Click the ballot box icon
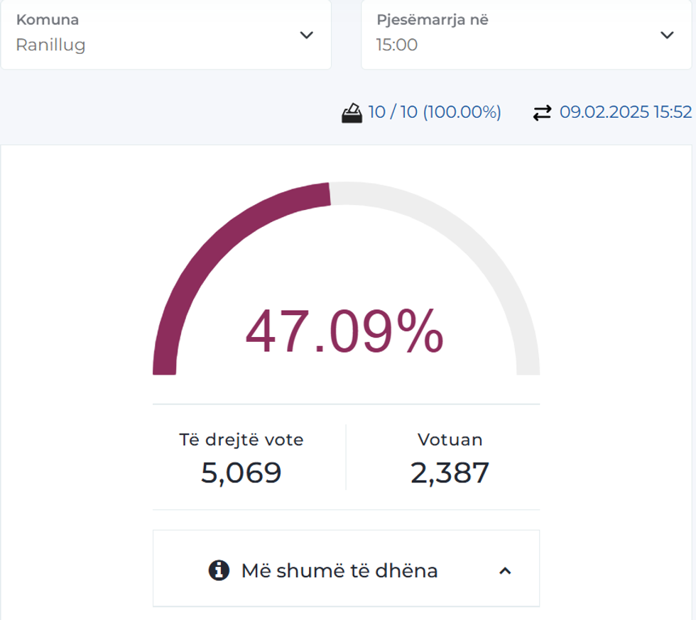The height and width of the screenshot is (620, 696). (x=352, y=113)
